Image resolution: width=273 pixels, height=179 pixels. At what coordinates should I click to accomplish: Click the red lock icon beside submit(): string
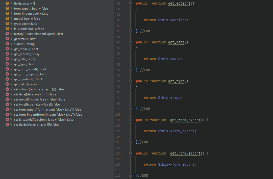(x=11, y=44)
